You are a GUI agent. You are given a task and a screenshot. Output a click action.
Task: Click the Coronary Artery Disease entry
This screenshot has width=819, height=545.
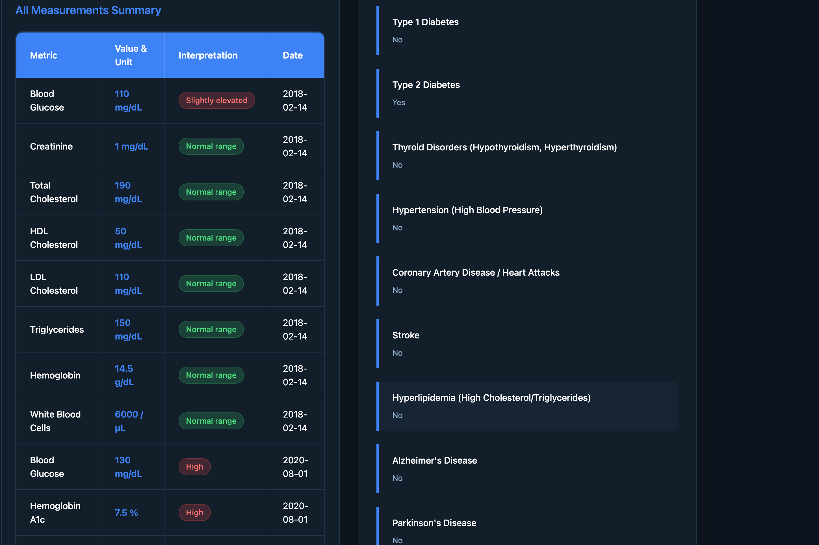pos(476,272)
